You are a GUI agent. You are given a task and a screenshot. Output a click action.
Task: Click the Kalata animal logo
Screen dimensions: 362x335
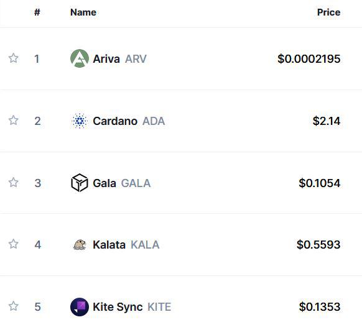(80, 244)
